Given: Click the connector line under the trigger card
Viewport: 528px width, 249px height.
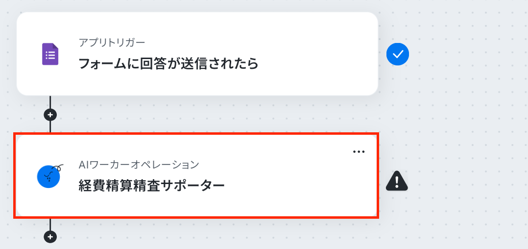Looking at the screenshot, I should pos(50,102).
